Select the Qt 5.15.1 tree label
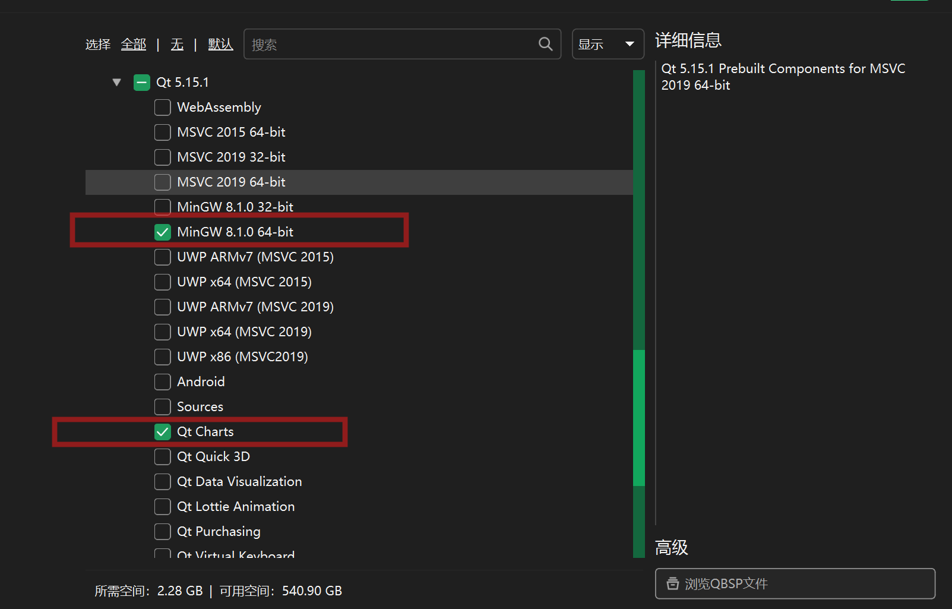The width and height of the screenshot is (952, 609). click(x=182, y=83)
